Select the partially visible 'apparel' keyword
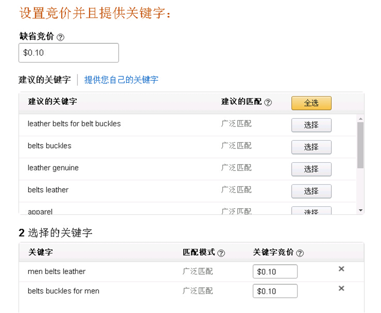 pos(311,211)
